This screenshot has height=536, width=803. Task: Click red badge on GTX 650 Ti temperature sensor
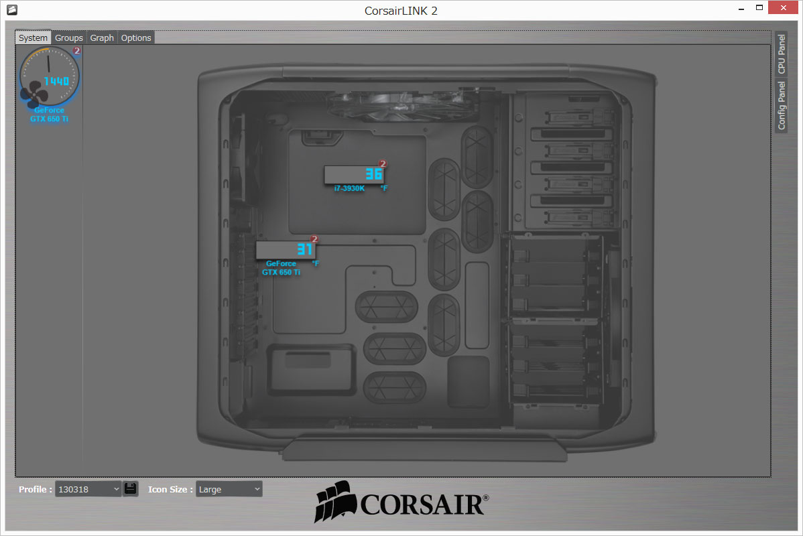[314, 239]
